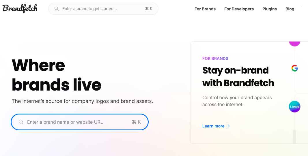Screen dimensions: 308x156
Task: Click the magnifier icon in the hero search box
Action: (21, 122)
